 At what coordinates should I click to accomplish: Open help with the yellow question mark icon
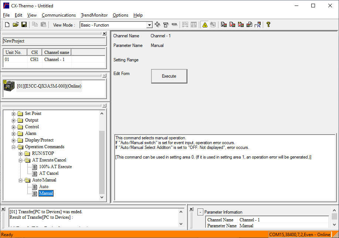268,24
